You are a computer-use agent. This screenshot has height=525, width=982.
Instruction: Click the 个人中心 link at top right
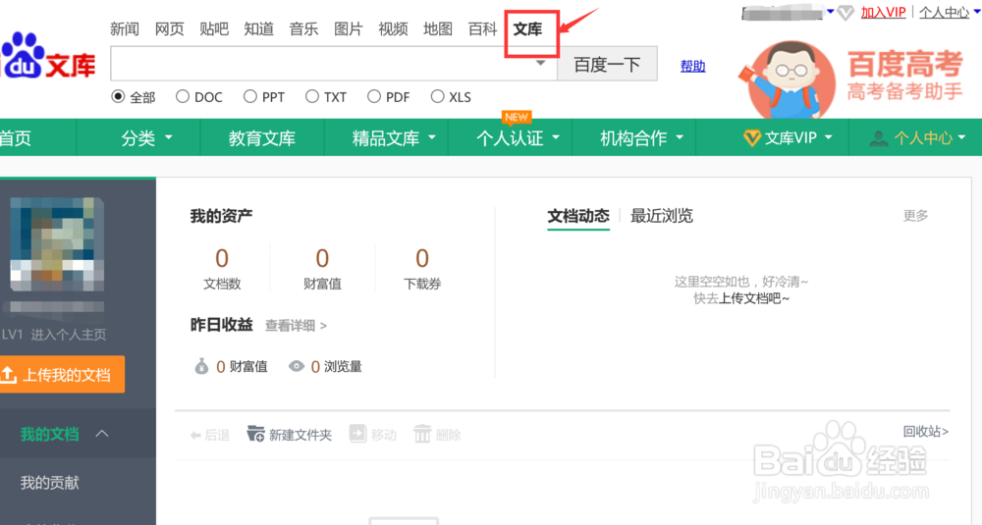pos(944,13)
